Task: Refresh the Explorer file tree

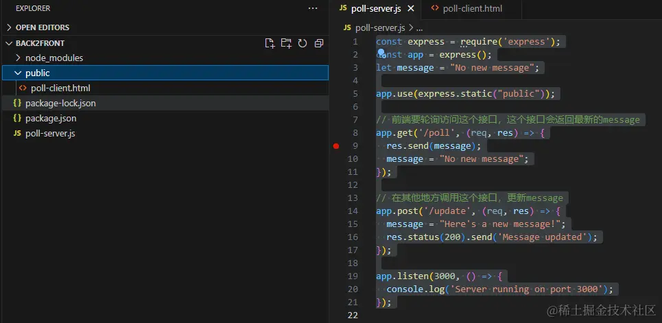Action: (303, 43)
